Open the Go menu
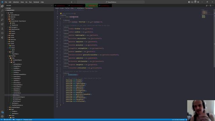215x121 pixels. 26,2
